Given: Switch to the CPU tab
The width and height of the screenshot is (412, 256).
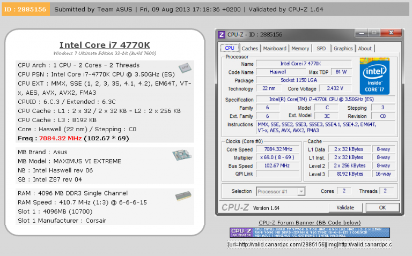Looking at the screenshot, I should click(230, 48).
